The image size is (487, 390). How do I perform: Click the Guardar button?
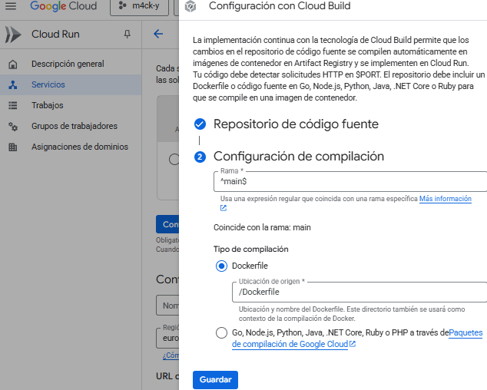tap(215, 380)
